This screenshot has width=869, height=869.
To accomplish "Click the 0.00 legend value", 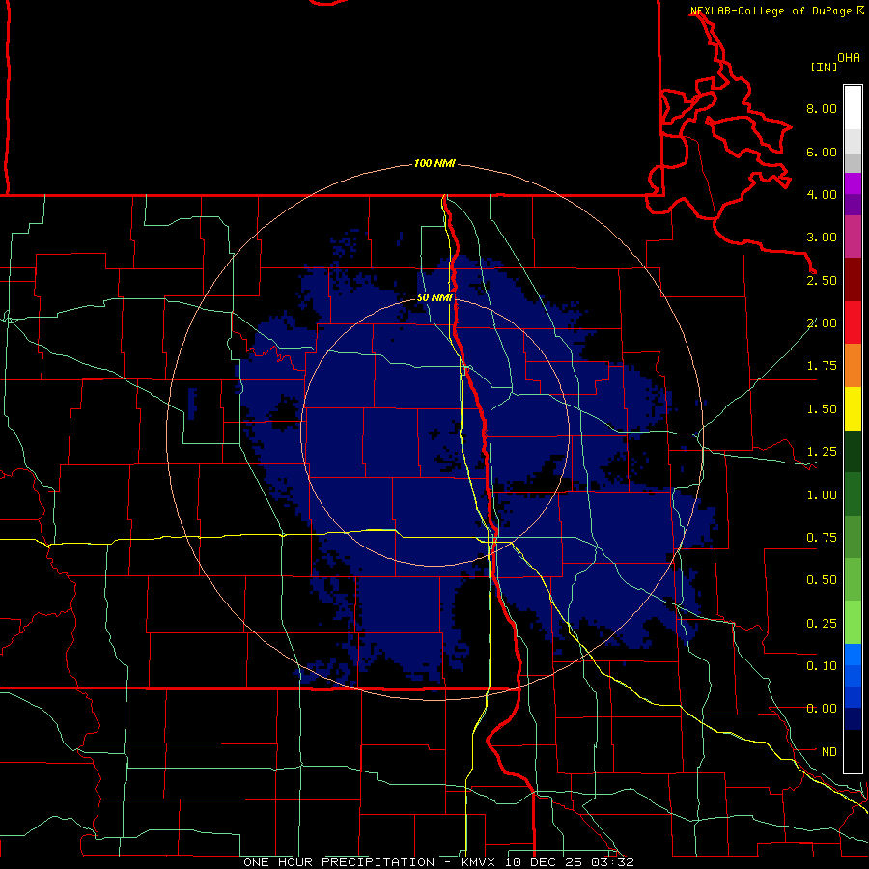I will [x=822, y=709].
